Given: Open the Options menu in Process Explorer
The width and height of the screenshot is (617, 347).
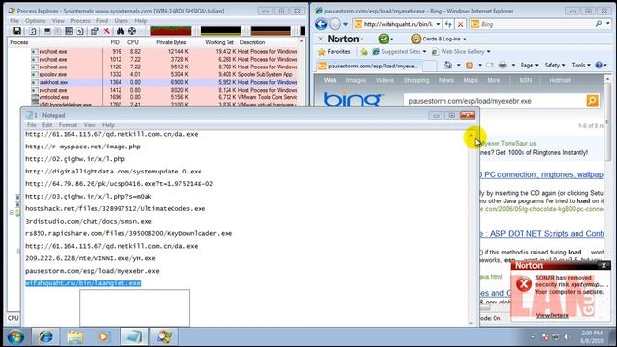Looking at the screenshot, I should 35,21.
